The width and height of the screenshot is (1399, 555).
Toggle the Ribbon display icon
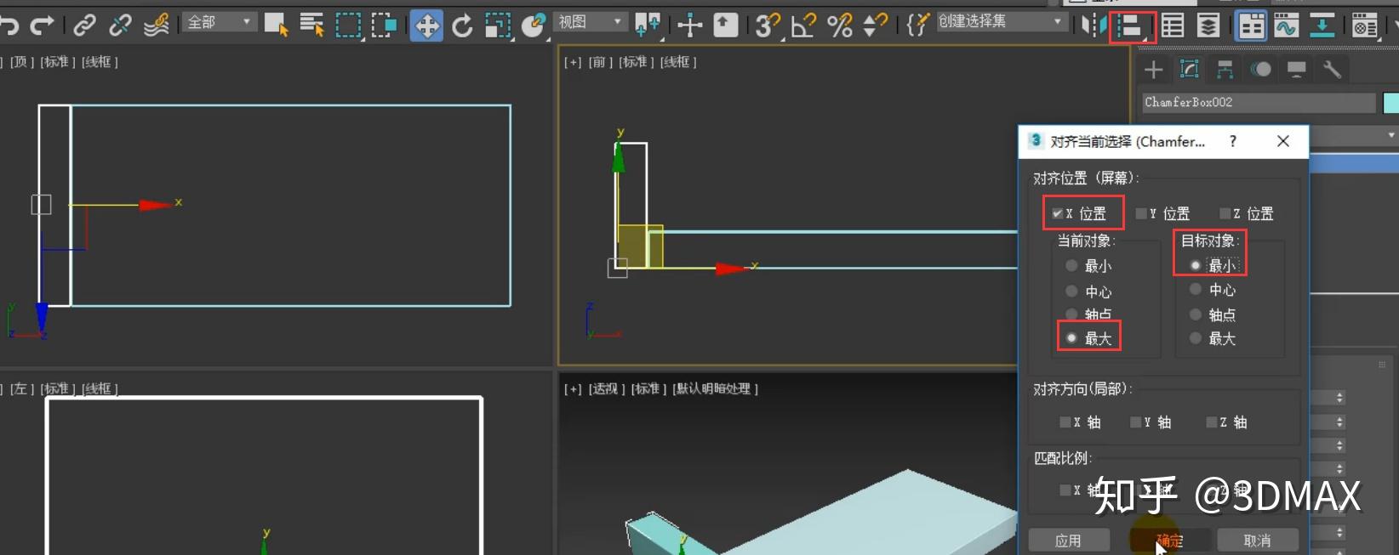(x=1251, y=25)
